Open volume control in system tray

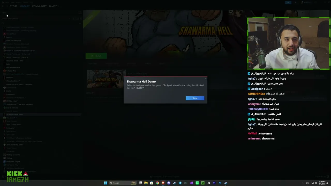(x=316, y=183)
